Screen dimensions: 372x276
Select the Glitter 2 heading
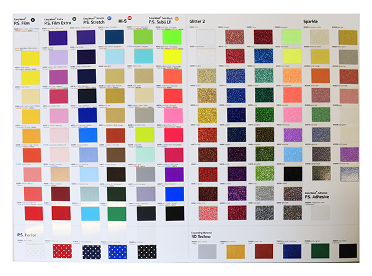point(197,21)
